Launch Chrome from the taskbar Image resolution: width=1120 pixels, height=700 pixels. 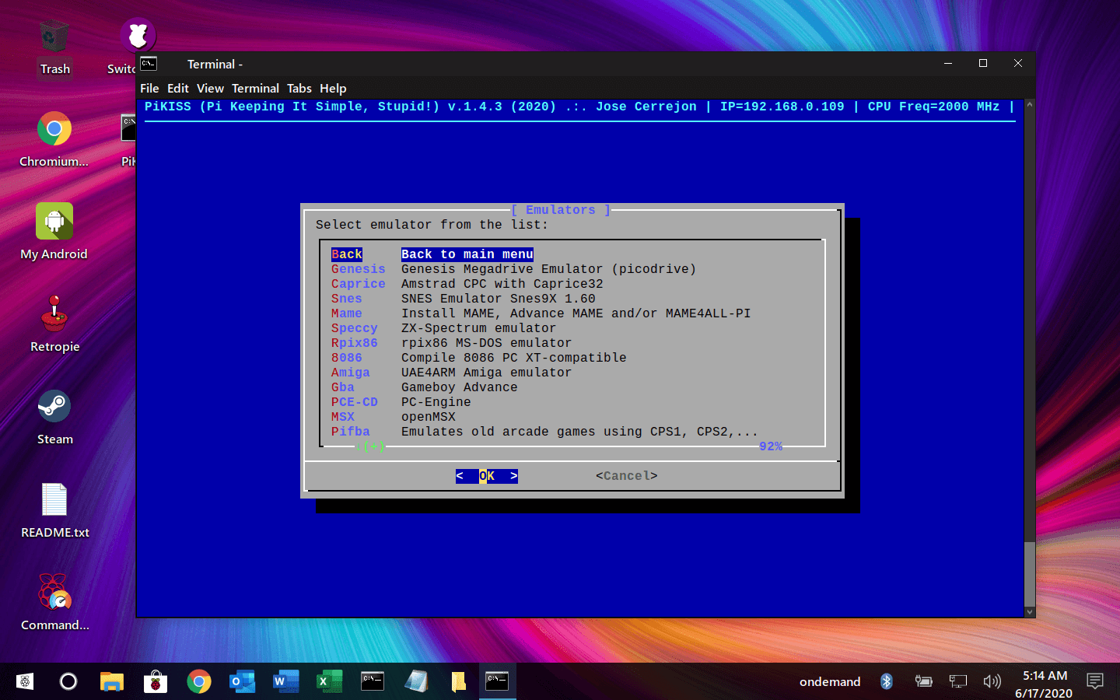(x=199, y=681)
